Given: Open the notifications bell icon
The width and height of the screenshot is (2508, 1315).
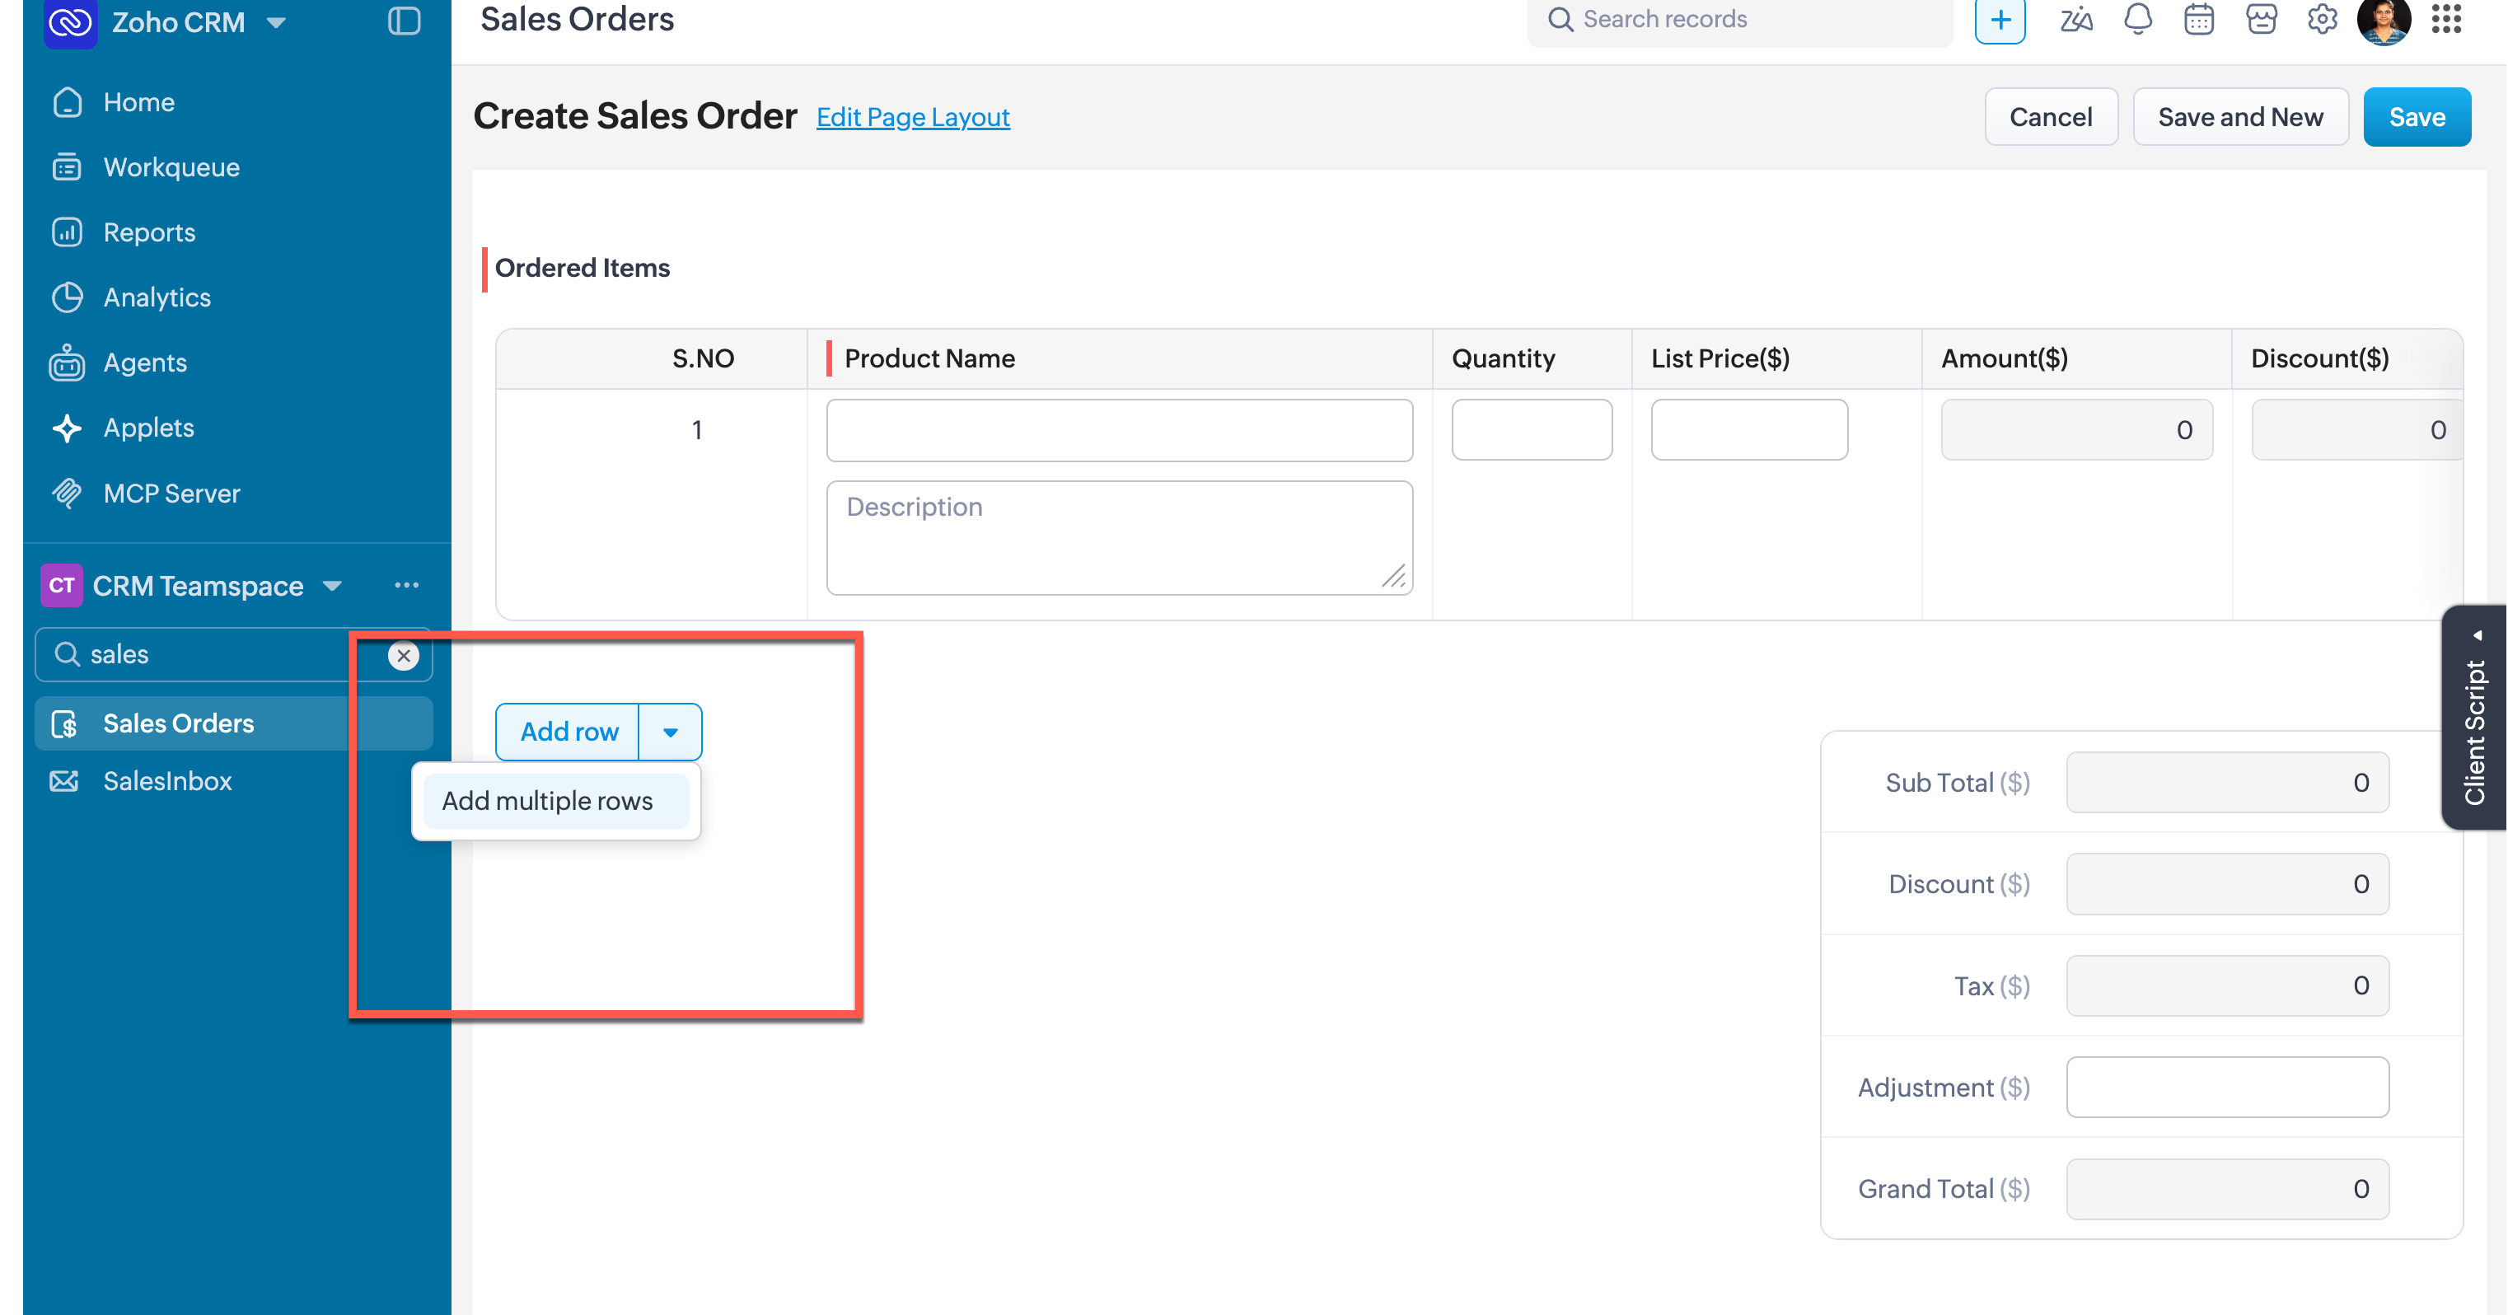Looking at the screenshot, I should pos(2137,20).
